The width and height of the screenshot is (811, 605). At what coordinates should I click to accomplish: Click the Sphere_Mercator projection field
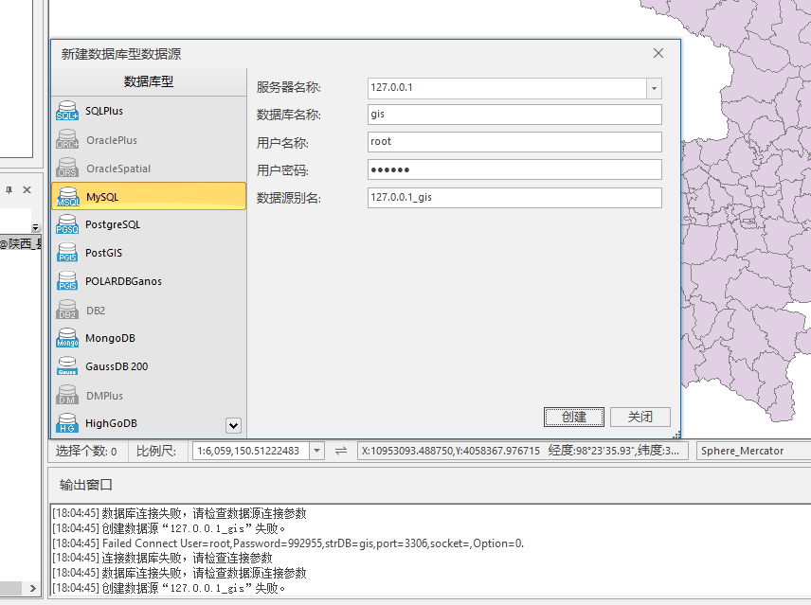[753, 451]
